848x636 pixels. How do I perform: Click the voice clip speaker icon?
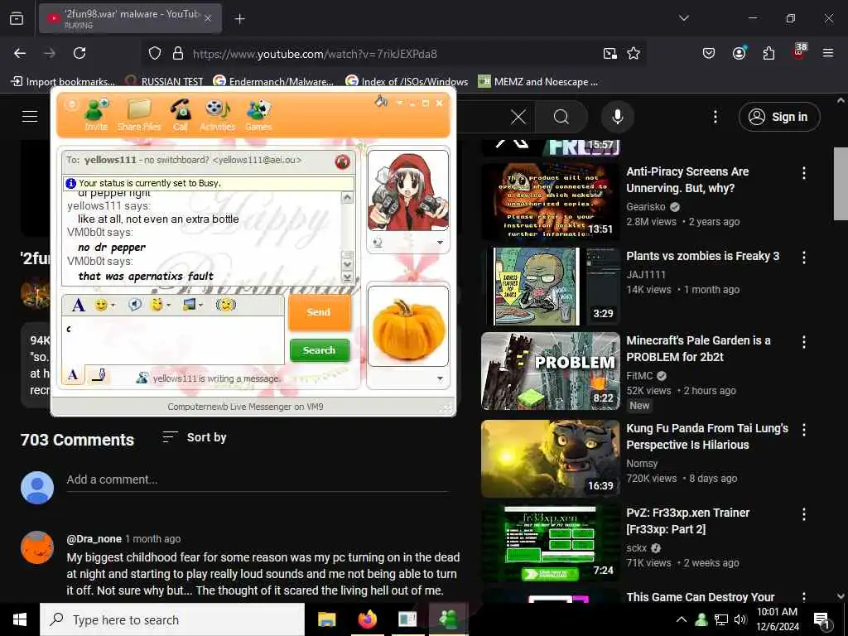(x=135, y=305)
